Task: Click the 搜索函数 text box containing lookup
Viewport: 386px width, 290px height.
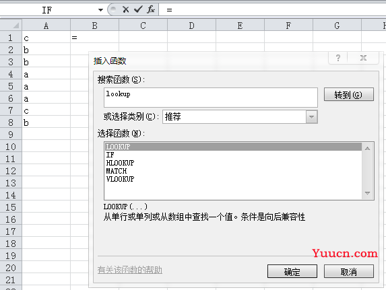Action: pyautogui.click(x=211, y=98)
